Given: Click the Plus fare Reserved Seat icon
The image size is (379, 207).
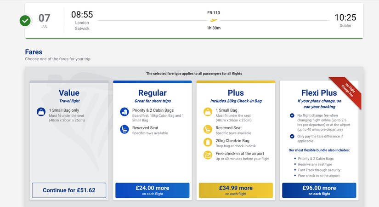Looking at the screenshot, I should tap(208, 129).
